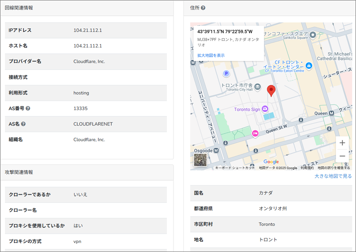Click the red location pin on map
Image resolution: width=356 pixels, height=252 pixels.
(271, 91)
